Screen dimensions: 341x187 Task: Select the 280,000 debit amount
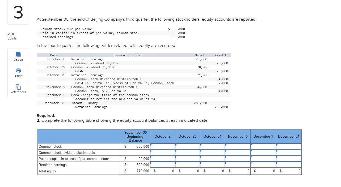(200, 103)
